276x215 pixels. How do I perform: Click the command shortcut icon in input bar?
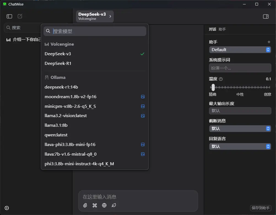(95, 205)
